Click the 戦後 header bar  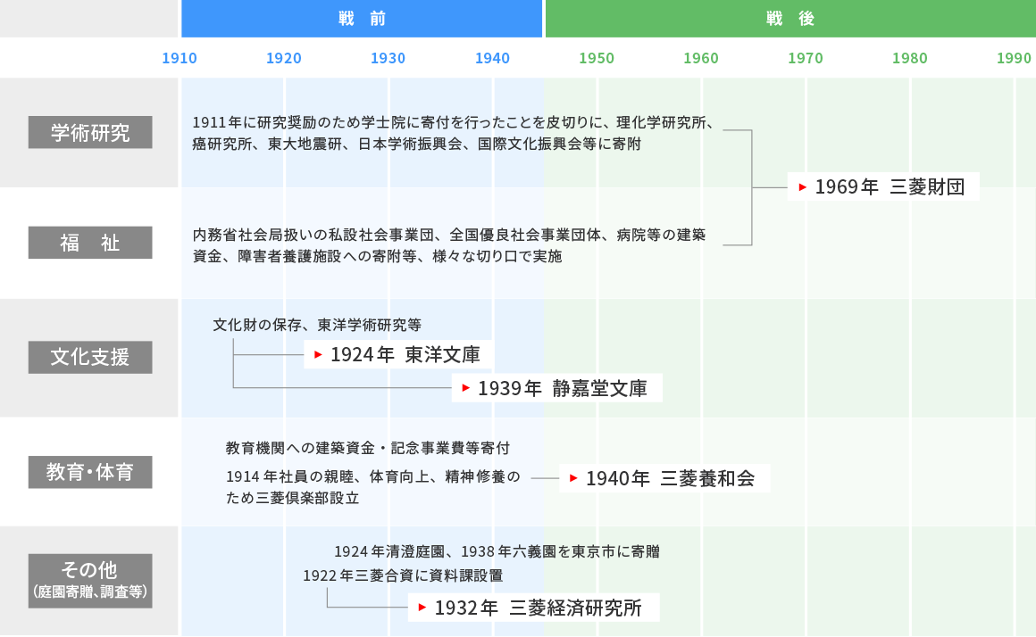pyautogui.click(x=790, y=19)
